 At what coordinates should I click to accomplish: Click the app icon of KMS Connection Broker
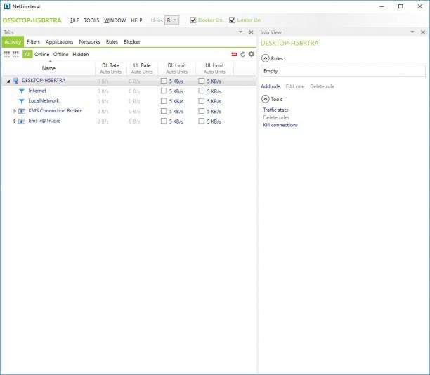pyautogui.click(x=22, y=111)
